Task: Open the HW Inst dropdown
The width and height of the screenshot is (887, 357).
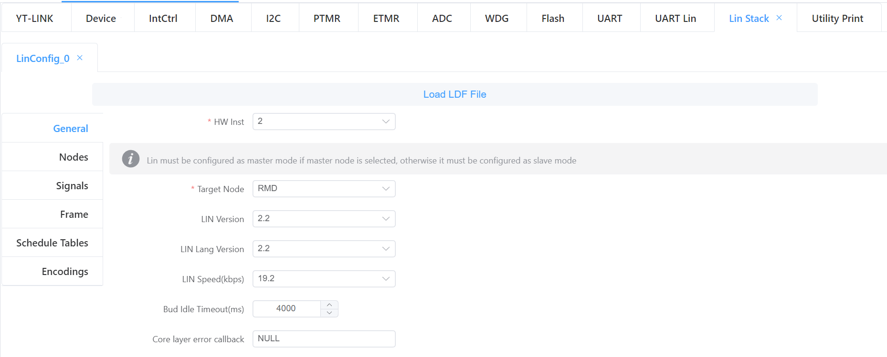Action: pyautogui.click(x=324, y=122)
